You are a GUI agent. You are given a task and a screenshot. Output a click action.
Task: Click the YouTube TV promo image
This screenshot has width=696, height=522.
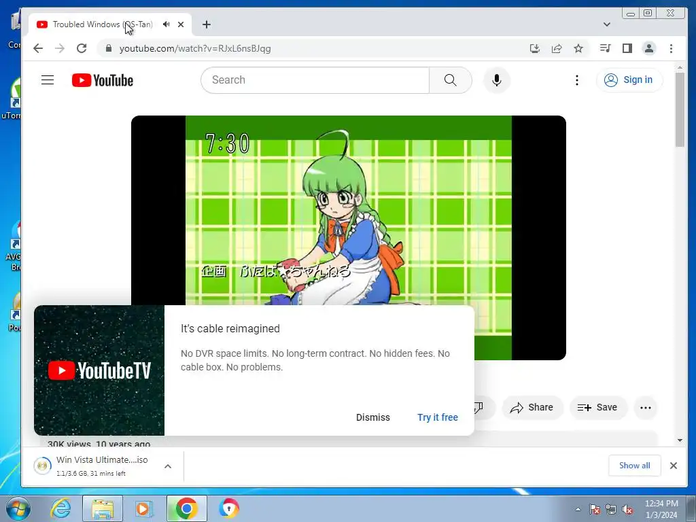(x=99, y=370)
